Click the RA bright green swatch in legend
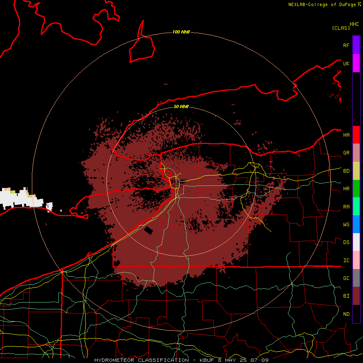Image resolution: width=363 pixels, height=363 pixels. click(x=356, y=207)
